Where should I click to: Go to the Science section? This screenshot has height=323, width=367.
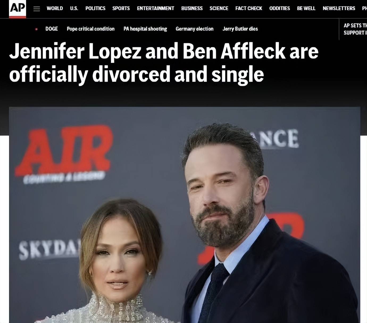click(x=219, y=8)
